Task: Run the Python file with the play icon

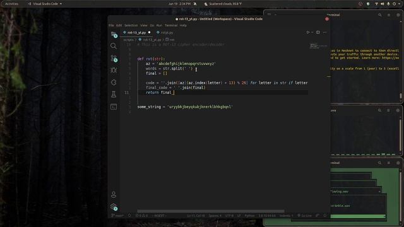Action: click(308, 32)
